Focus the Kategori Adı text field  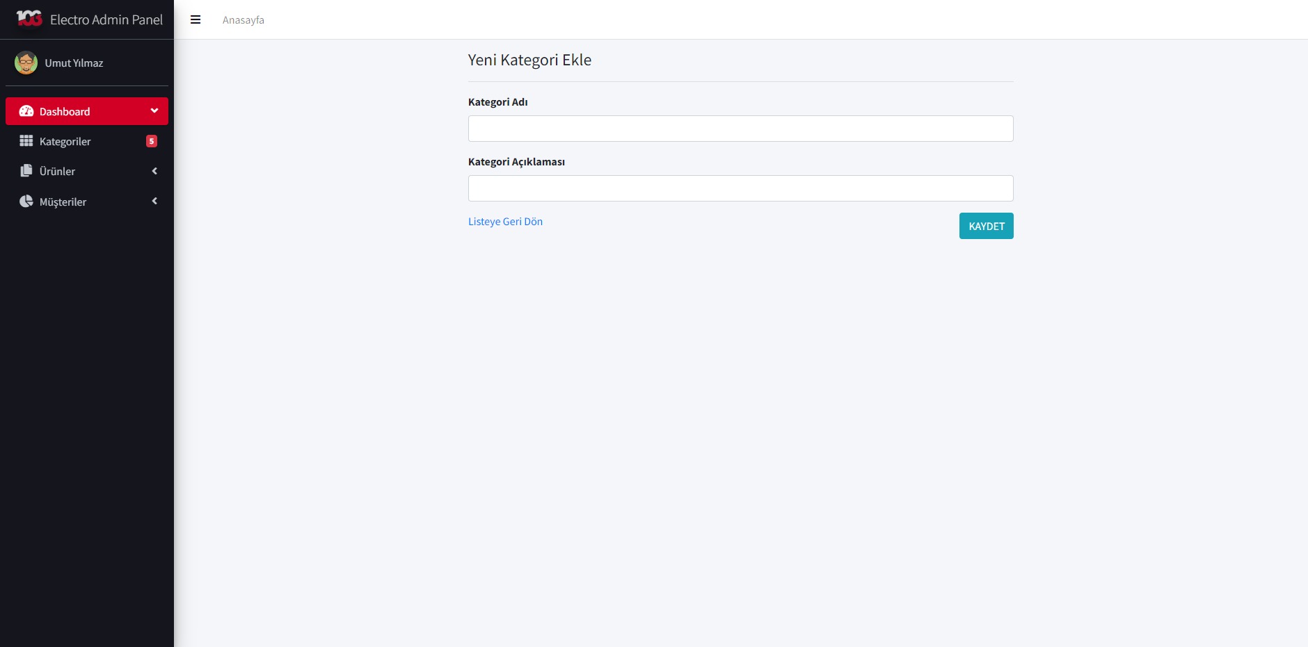740,129
